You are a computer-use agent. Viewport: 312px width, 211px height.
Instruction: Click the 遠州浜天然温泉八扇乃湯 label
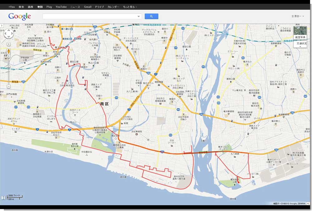tap(179, 177)
